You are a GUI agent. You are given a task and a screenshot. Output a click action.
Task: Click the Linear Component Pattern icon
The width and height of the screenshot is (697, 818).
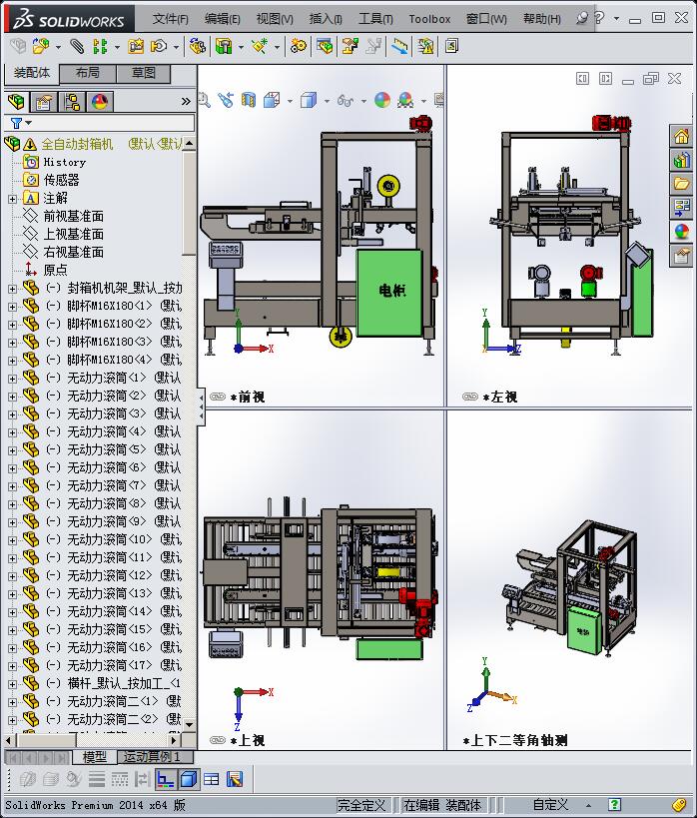pos(100,46)
